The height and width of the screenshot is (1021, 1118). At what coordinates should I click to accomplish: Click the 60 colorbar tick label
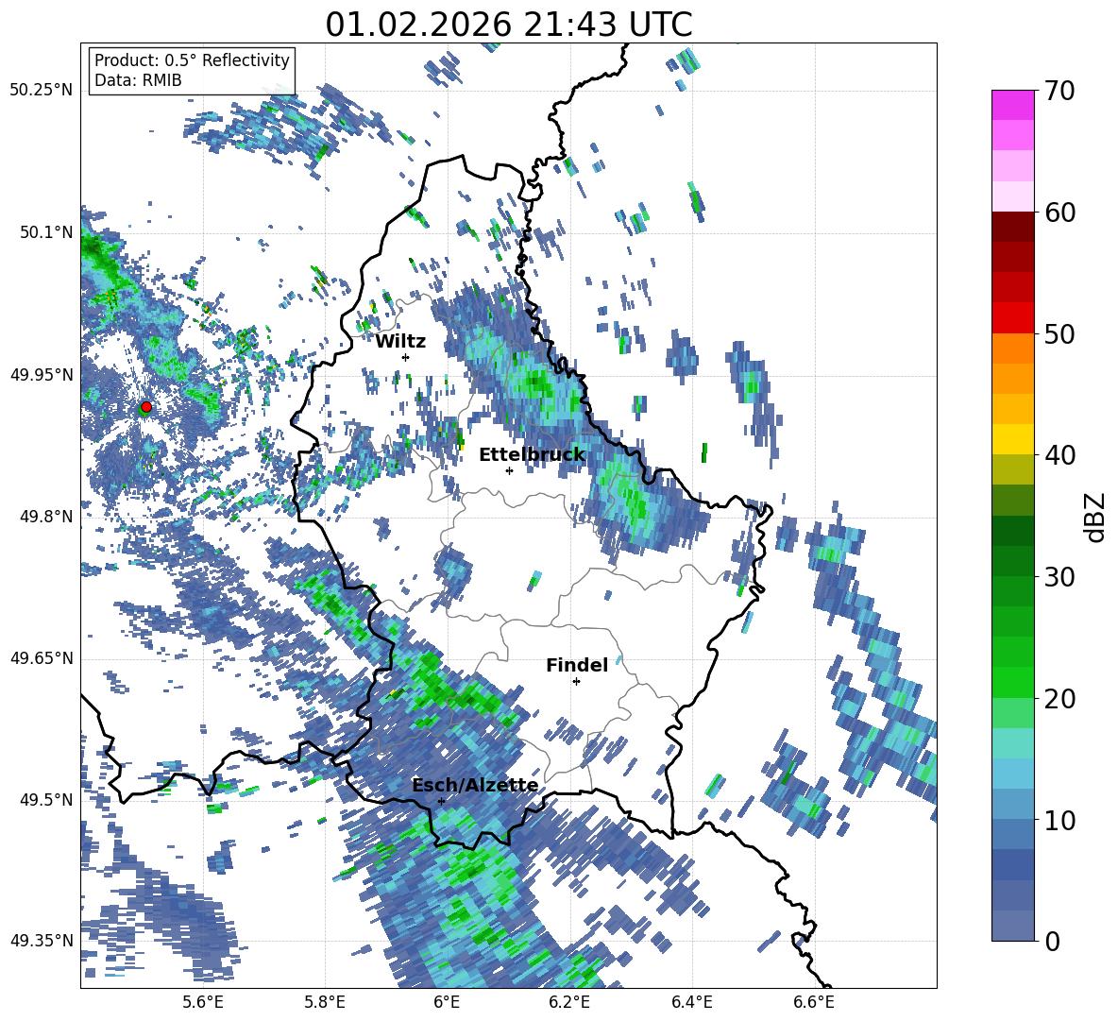tap(1059, 213)
